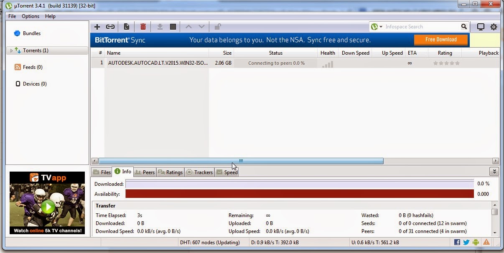Click the Free Download button
The width and height of the screenshot is (504, 253).
pos(441,40)
